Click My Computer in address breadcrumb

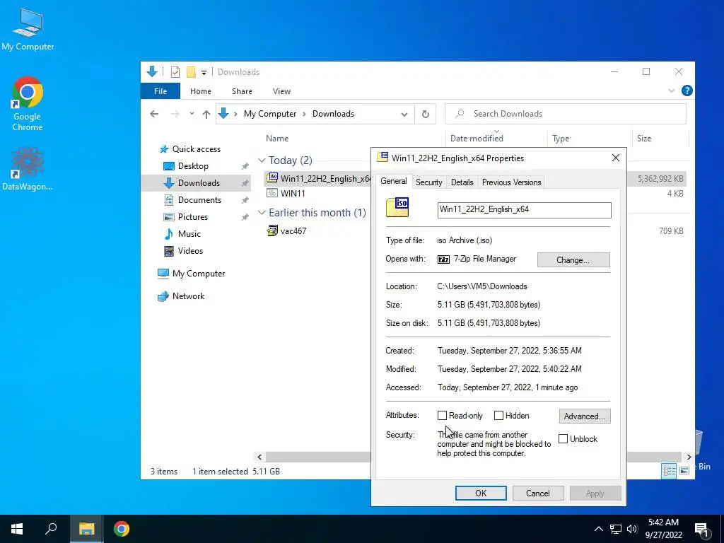[x=270, y=114]
